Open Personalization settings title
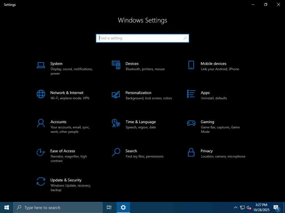Viewport: 285px width, 213px height. (x=138, y=93)
